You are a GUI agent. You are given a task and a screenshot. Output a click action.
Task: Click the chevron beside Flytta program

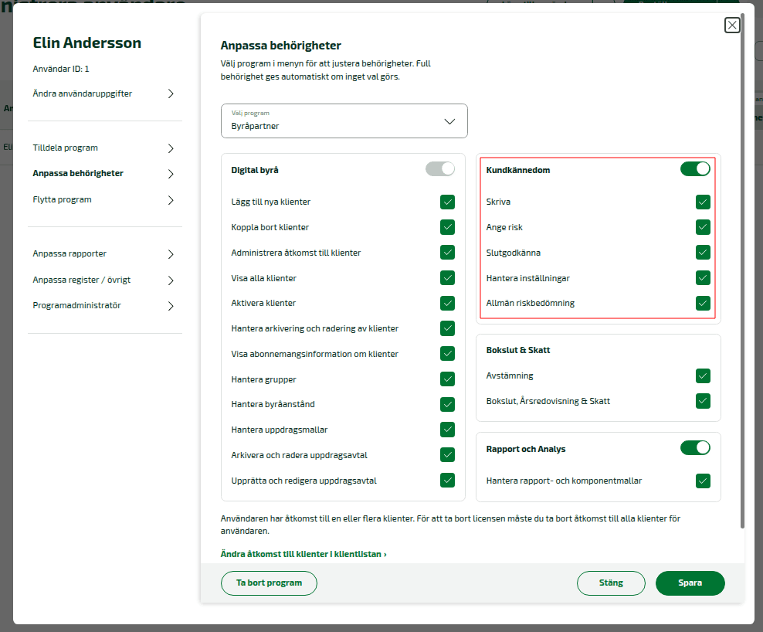click(x=171, y=200)
